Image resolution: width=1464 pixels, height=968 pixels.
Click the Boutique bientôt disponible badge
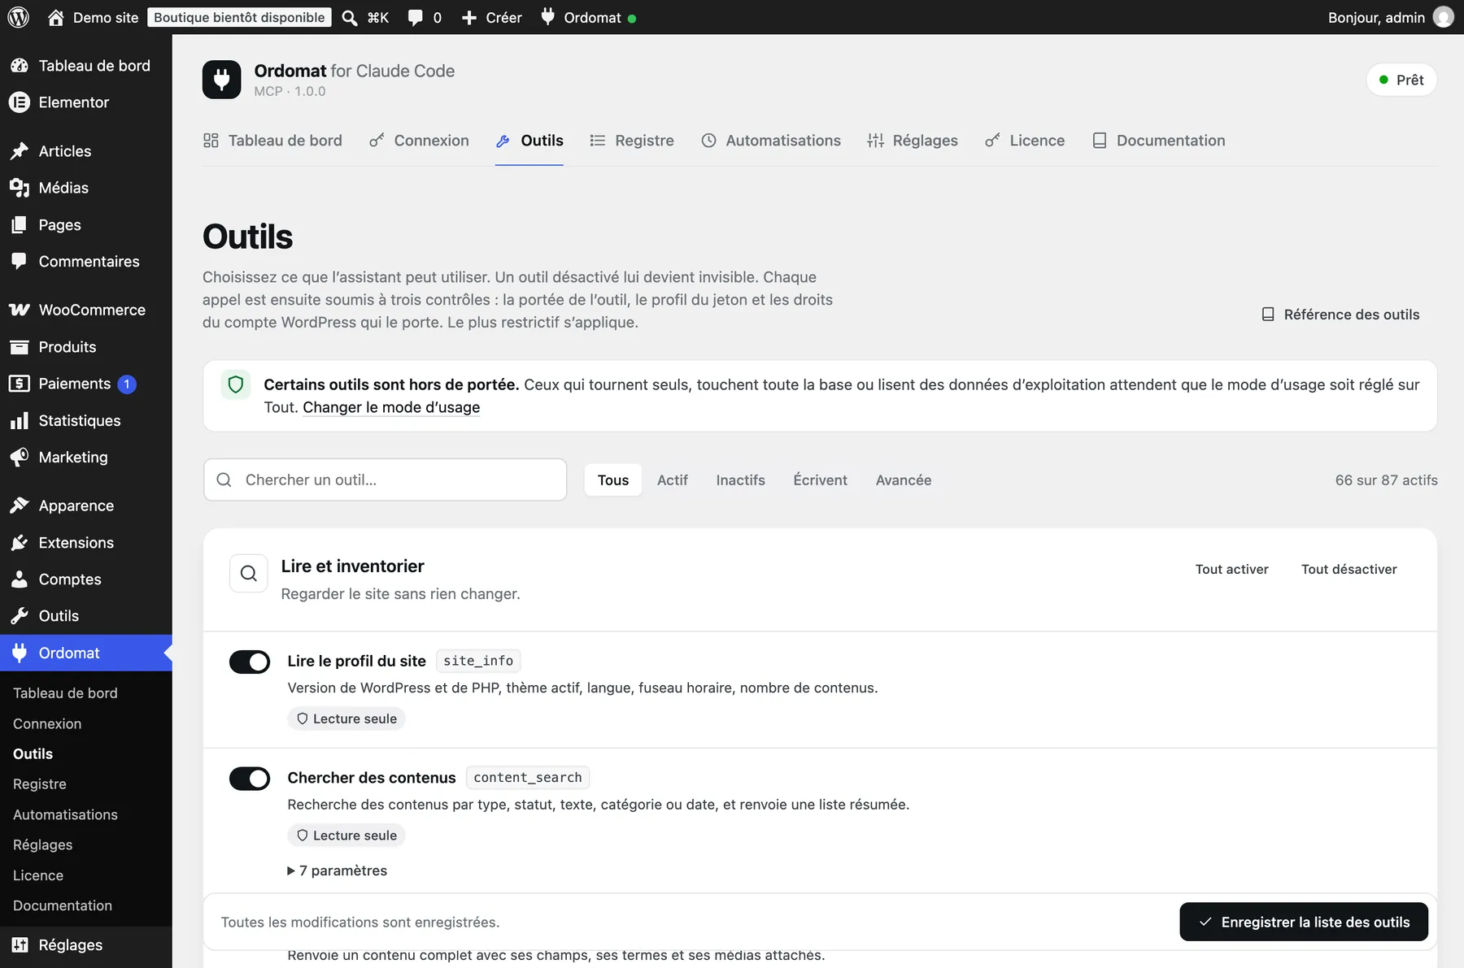[239, 17]
